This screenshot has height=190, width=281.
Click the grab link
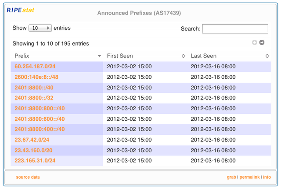click(231, 177)
